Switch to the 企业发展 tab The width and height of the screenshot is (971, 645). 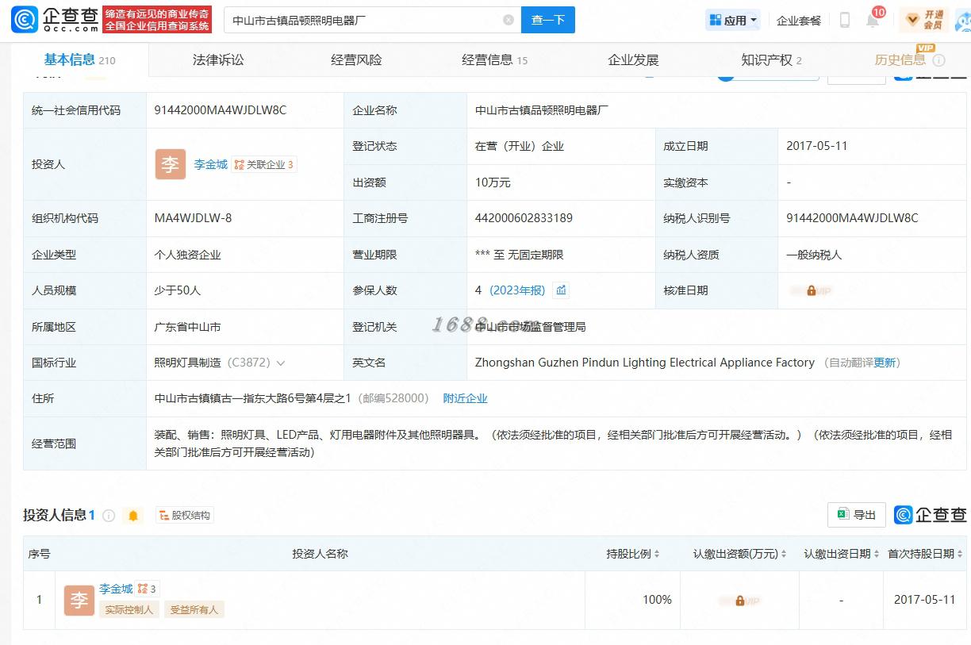click(633, 60)
